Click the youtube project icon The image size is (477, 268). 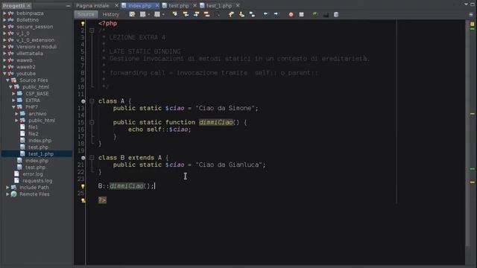[11, 74]
